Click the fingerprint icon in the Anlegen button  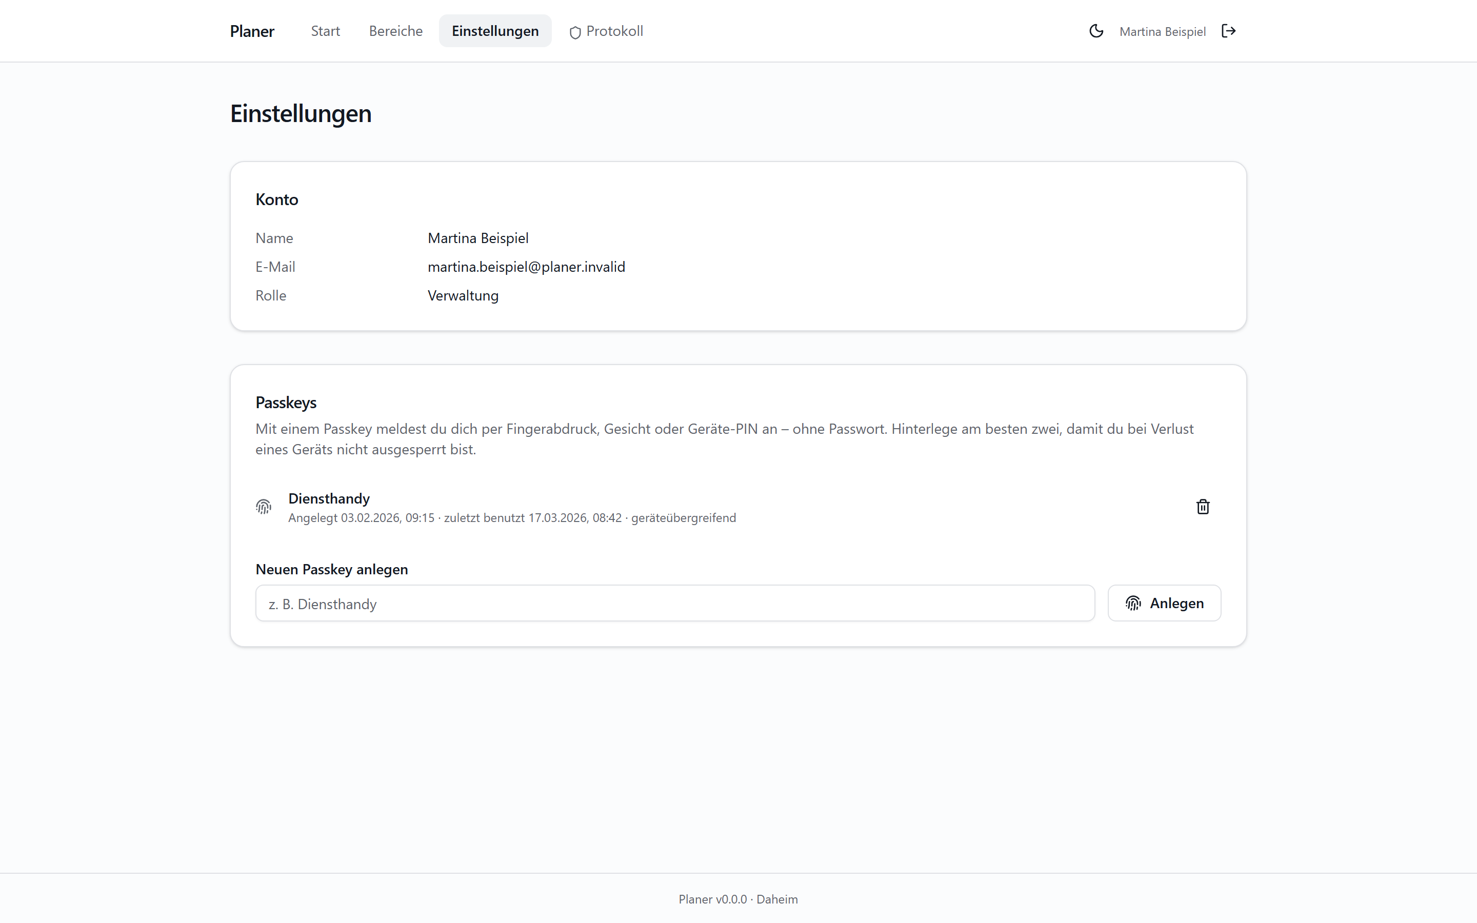1133,603
